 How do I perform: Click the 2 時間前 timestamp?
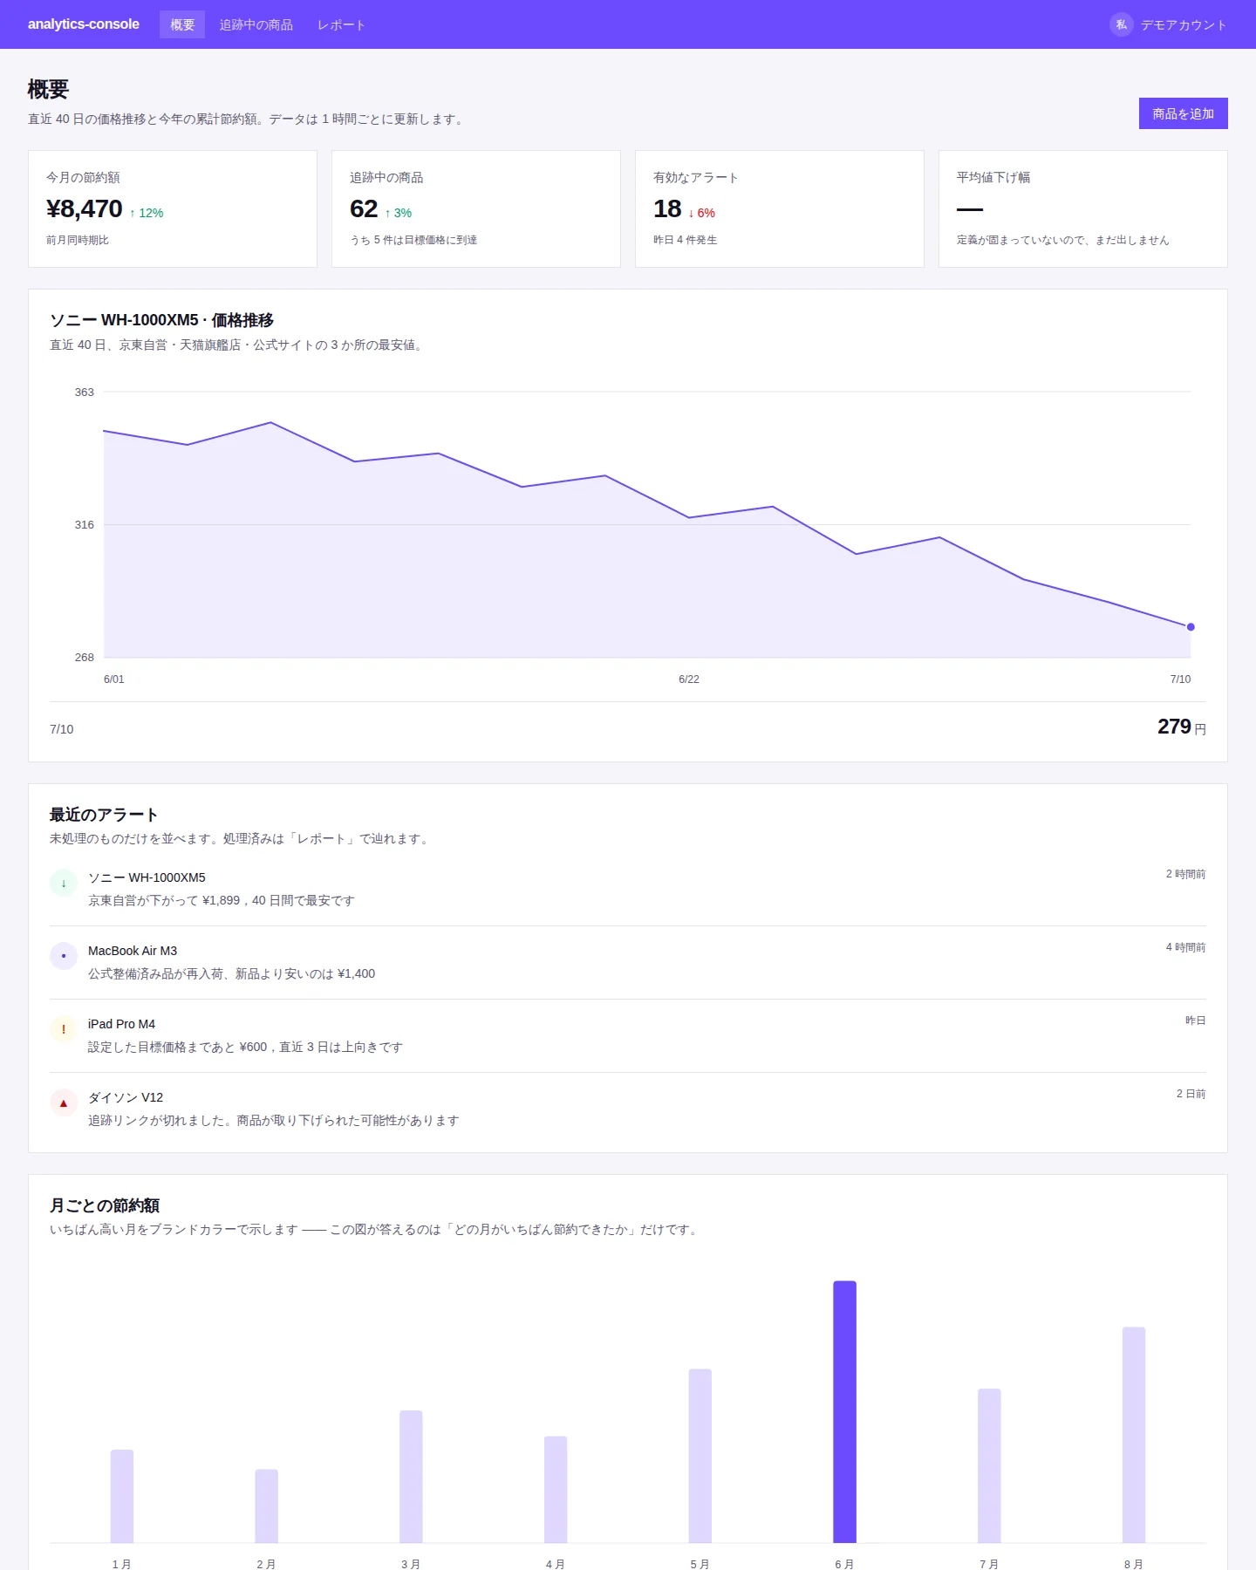pyautogui.click(x=1185, y=874)
